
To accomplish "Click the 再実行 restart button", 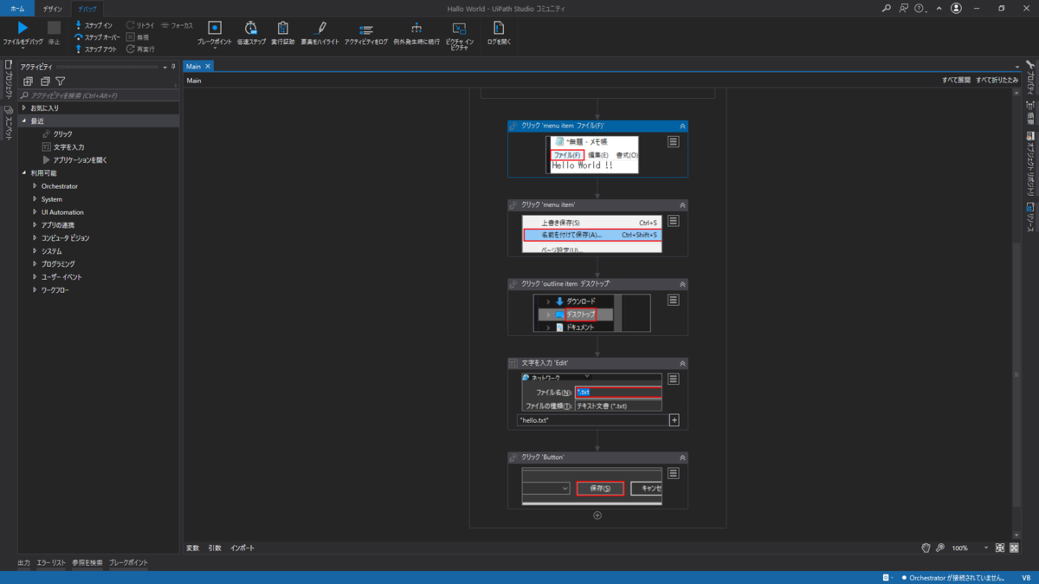I will 139,49.
